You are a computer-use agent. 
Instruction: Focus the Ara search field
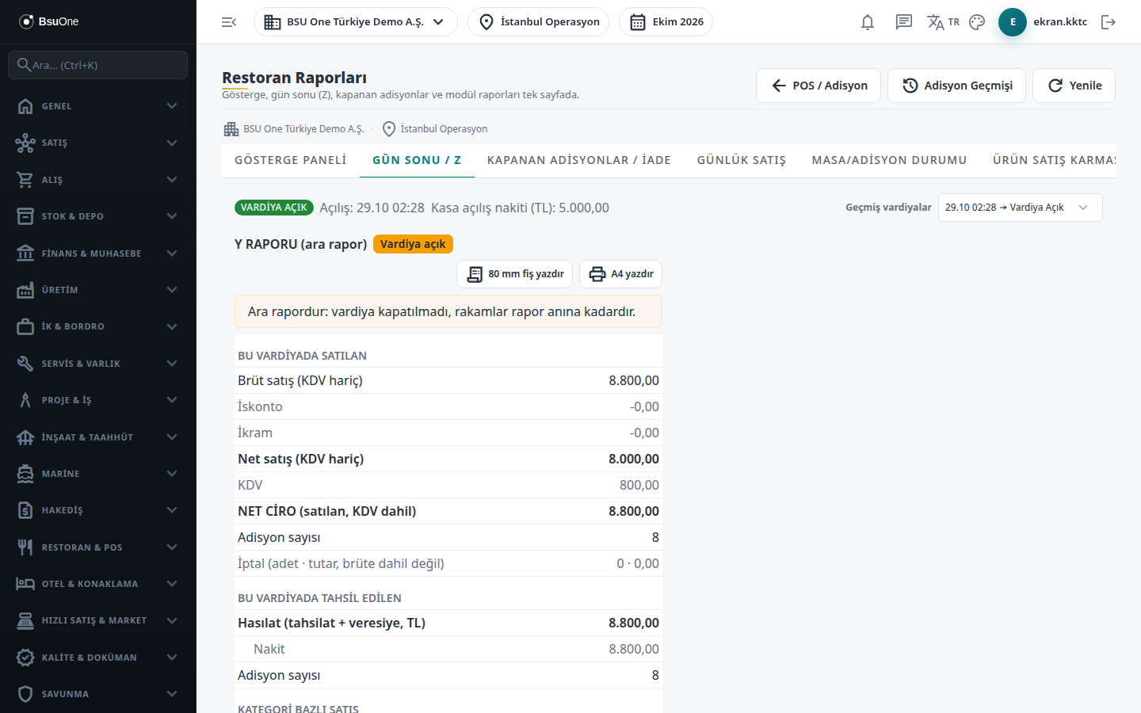click(98, 65)
